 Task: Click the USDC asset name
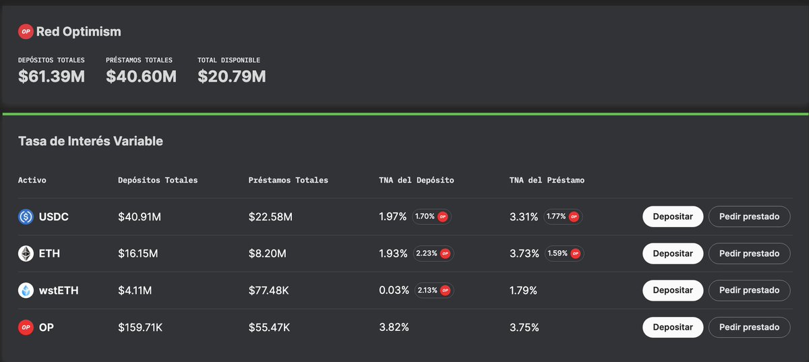[x=54, y=217]
